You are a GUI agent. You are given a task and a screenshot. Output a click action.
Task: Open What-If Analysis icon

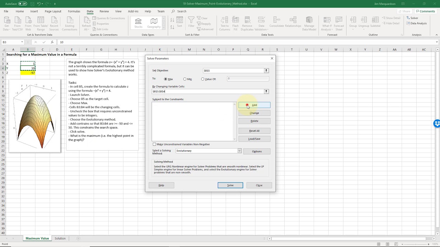[x=327, y=23]
